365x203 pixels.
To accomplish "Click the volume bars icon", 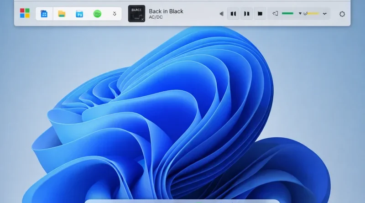I will coord(222,14).
